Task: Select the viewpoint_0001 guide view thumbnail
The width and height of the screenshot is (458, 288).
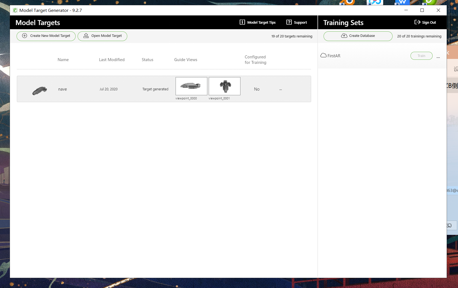Action: tap(224, 86)
